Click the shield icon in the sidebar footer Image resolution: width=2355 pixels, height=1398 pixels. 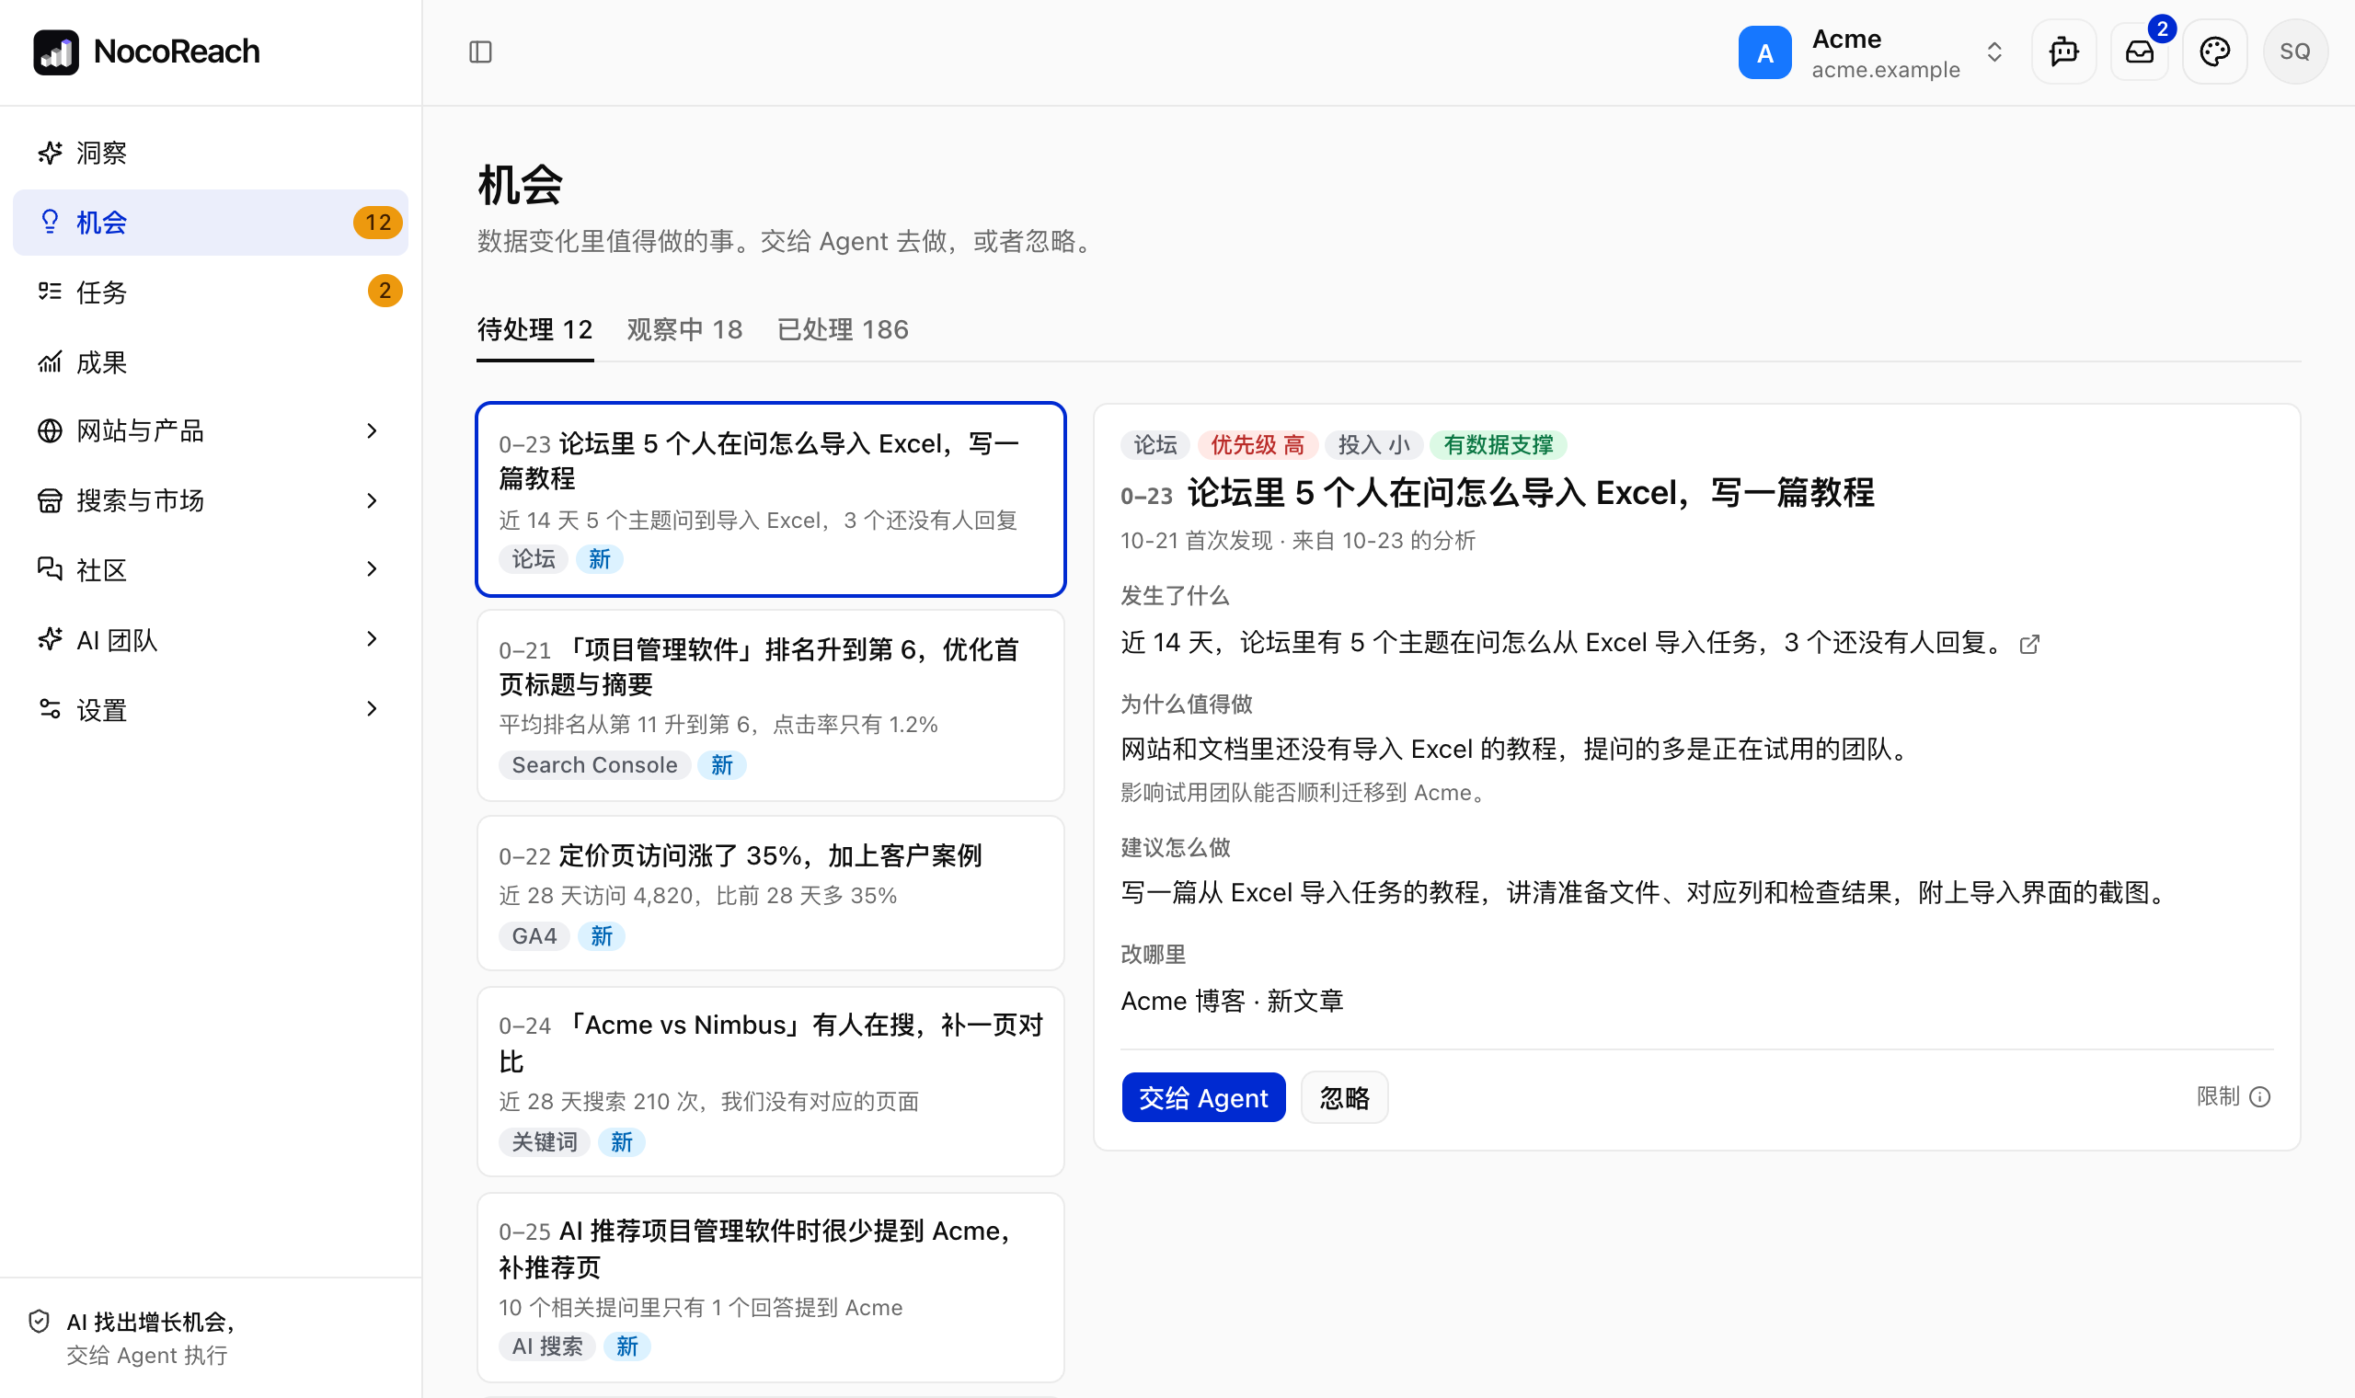pyautogui.click(x=39, y=1322)
